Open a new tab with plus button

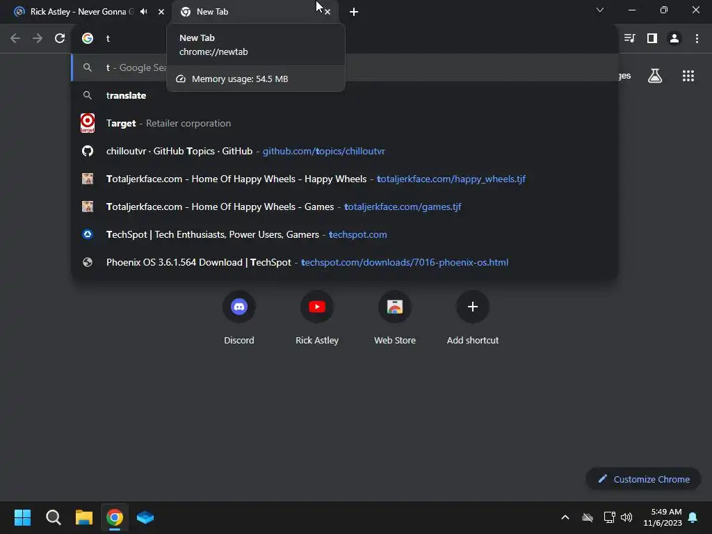354,12
